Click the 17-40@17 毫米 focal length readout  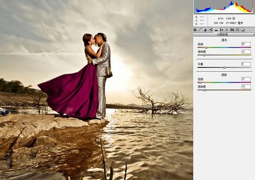[235, 23]
